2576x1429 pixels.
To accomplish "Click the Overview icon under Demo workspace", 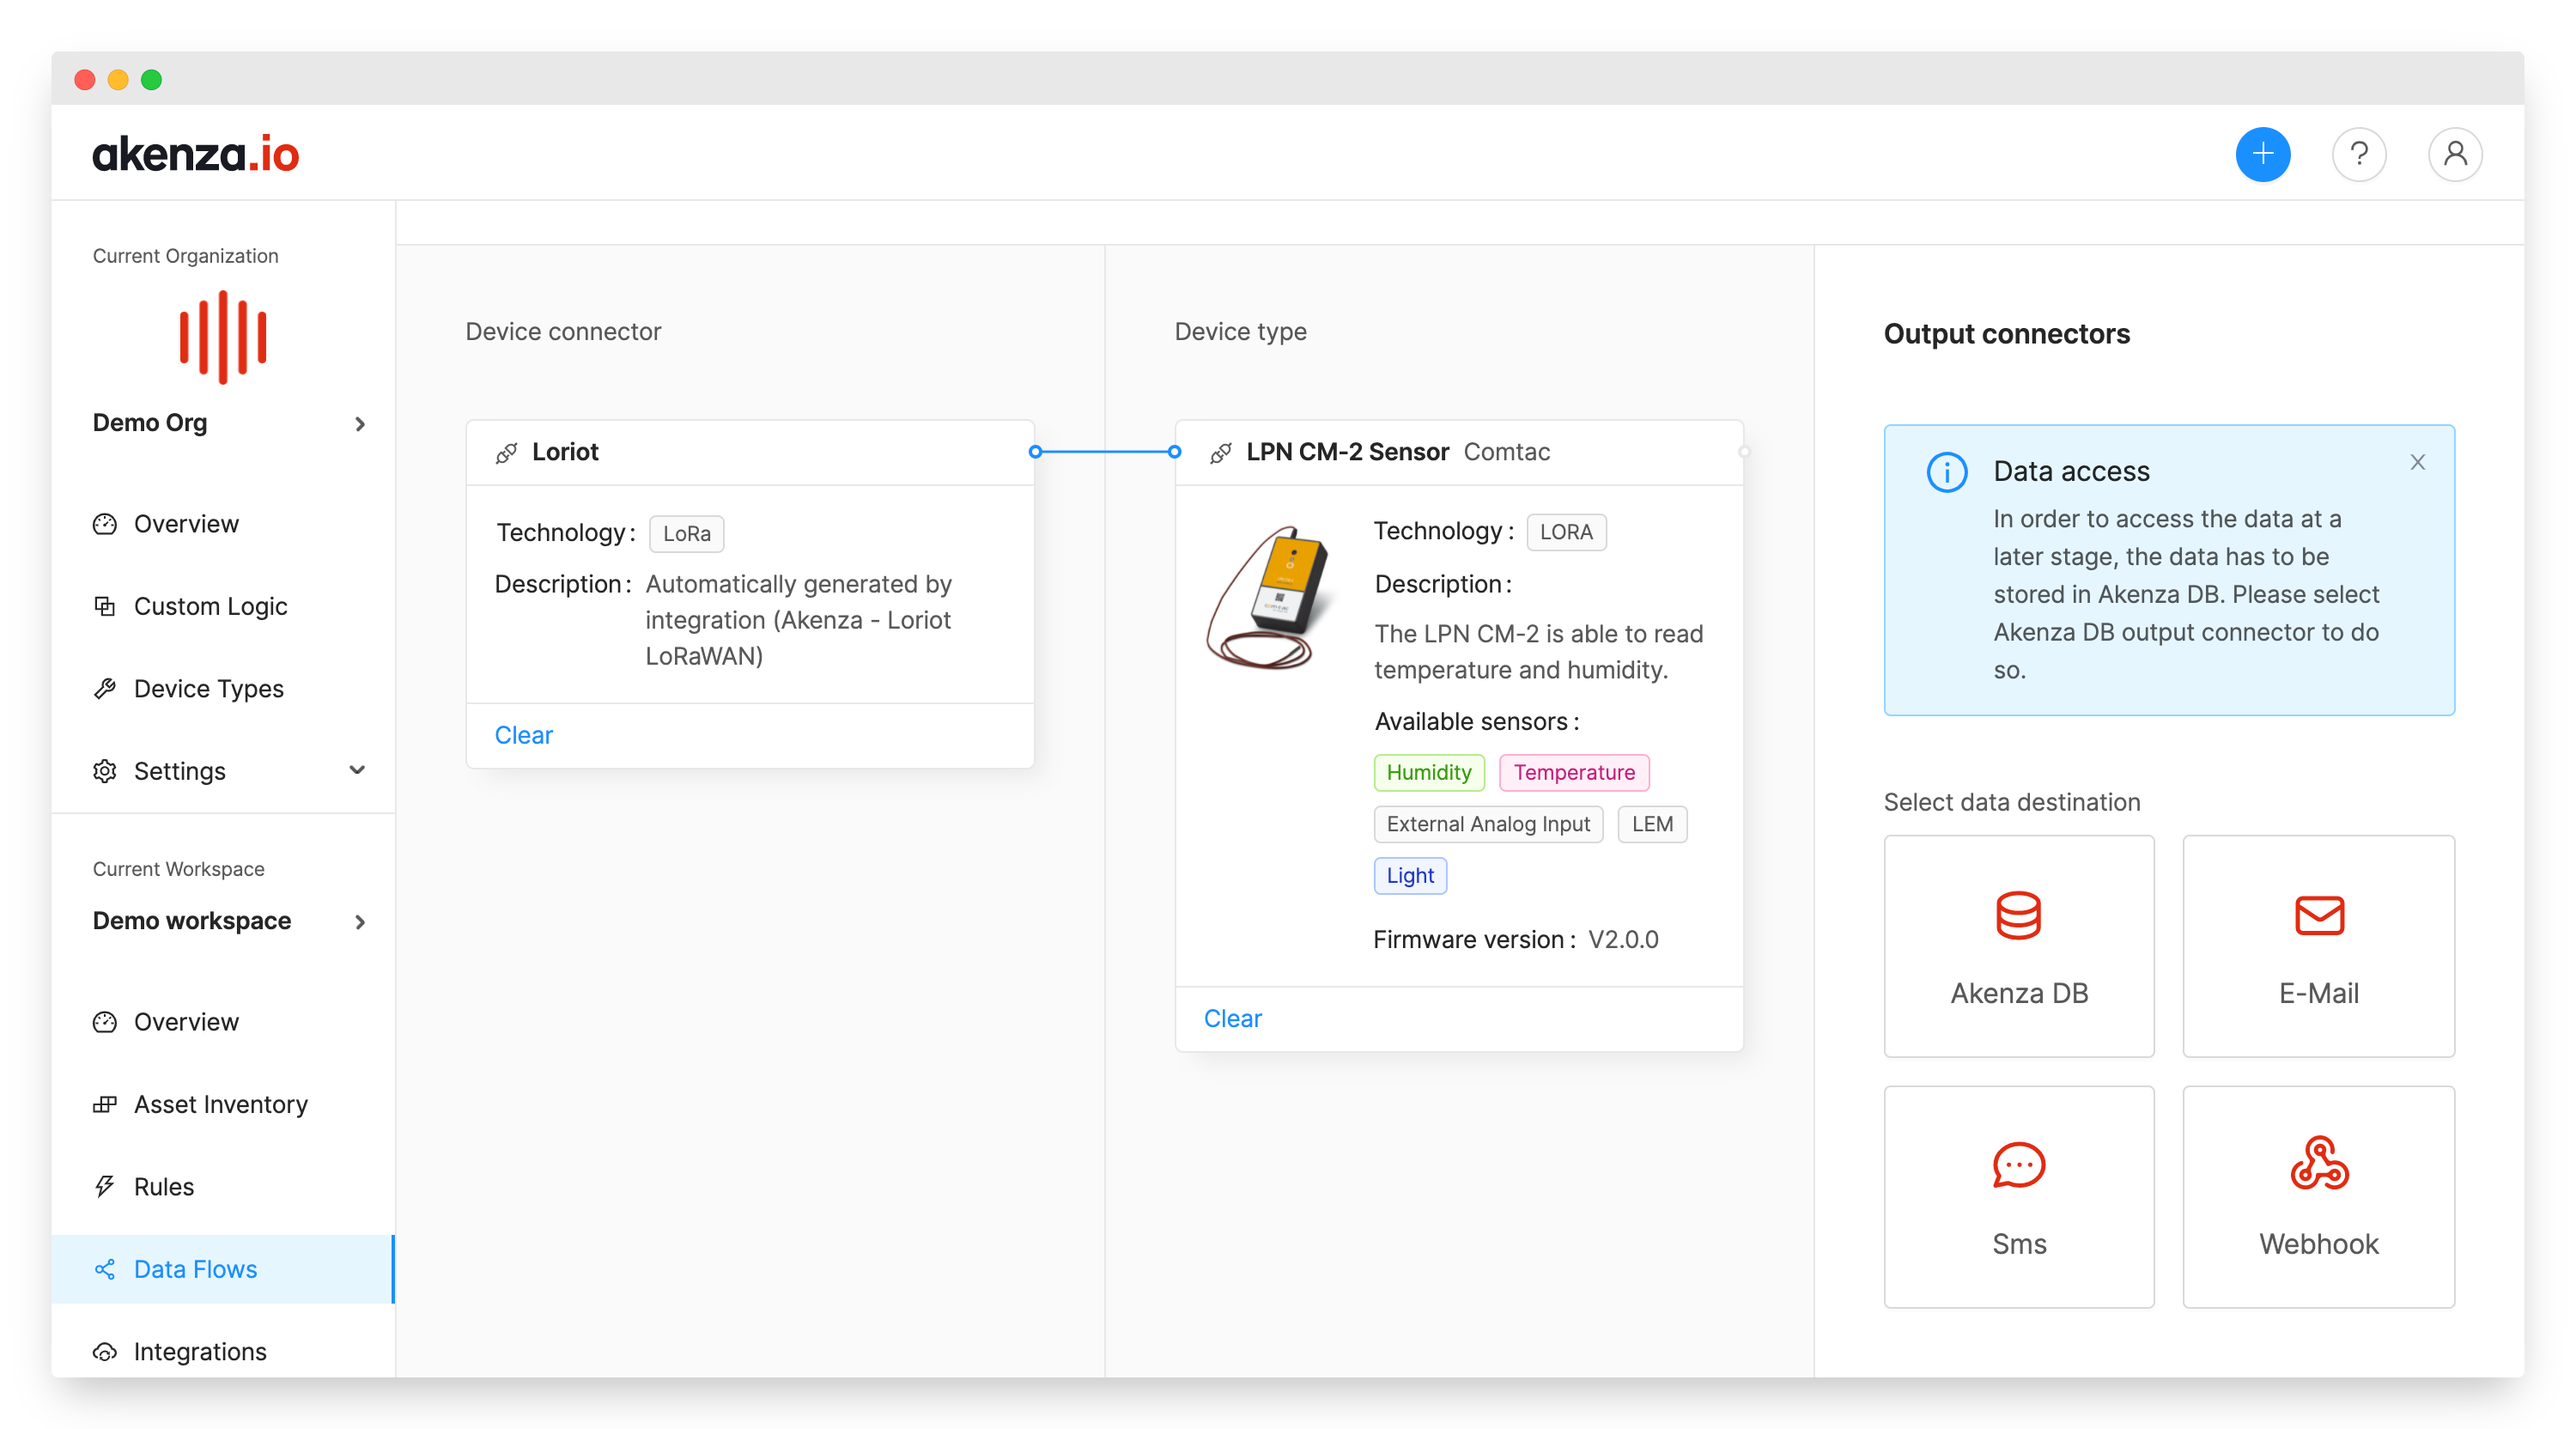I will click(x=105, y=1022).
